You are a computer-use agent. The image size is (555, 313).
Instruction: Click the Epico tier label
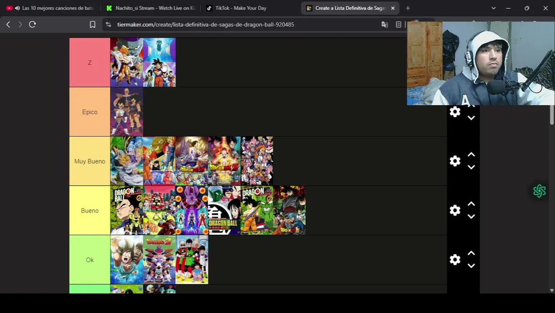(x=90, y=112)
